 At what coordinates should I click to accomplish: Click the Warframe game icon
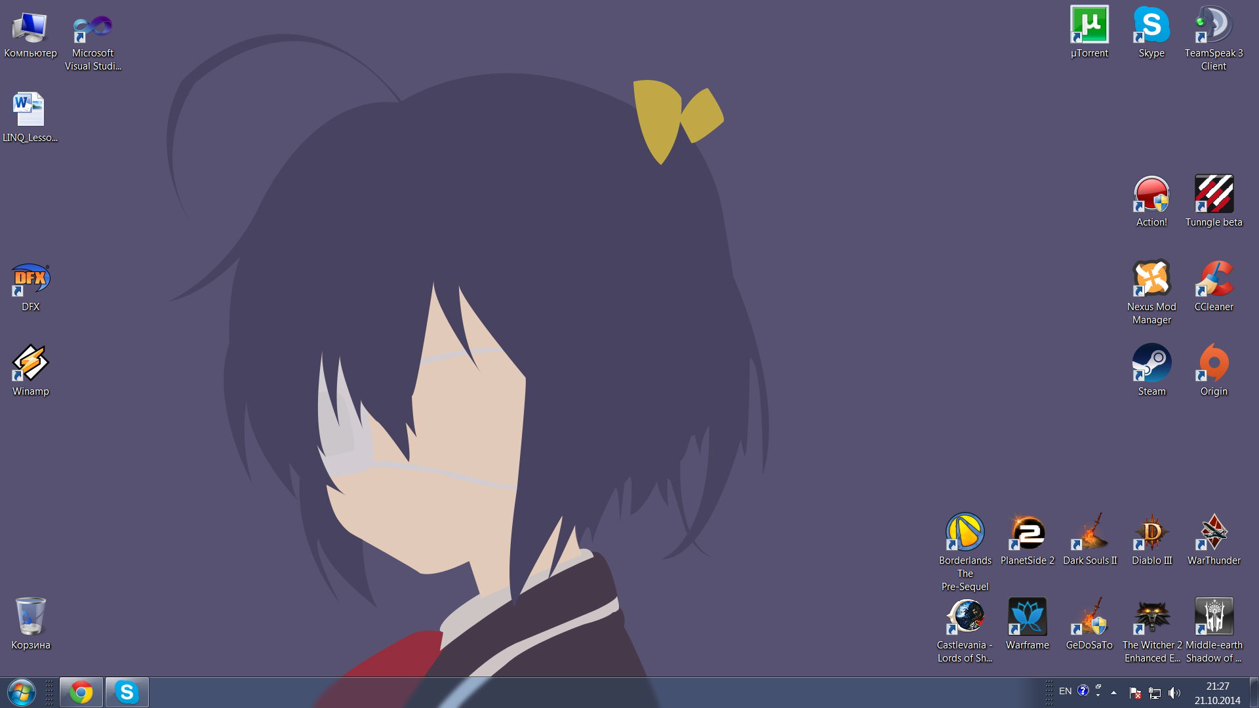(1027, 618)
